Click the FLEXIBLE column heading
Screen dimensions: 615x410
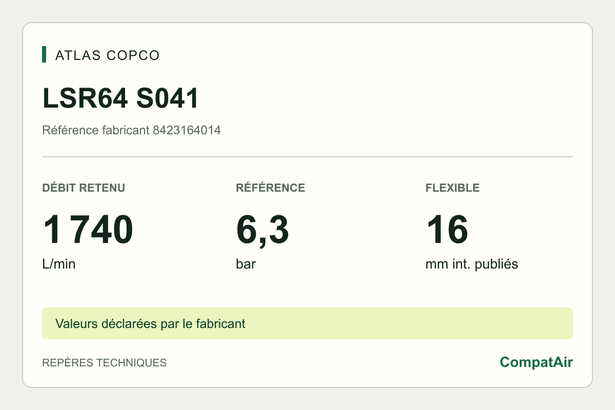coord(453,188)
